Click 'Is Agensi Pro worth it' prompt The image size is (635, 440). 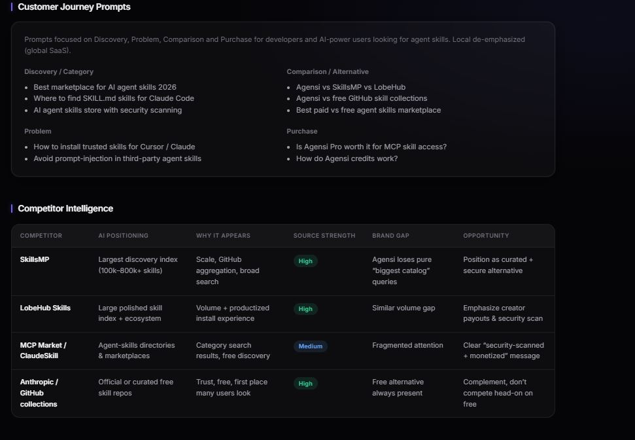371,147
